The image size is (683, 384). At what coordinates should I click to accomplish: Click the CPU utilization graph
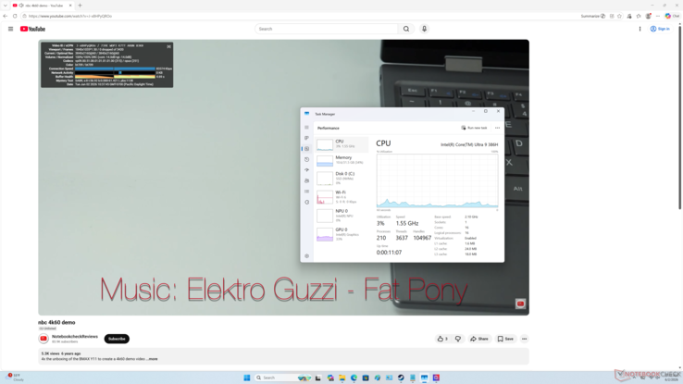tap(438, 180)
